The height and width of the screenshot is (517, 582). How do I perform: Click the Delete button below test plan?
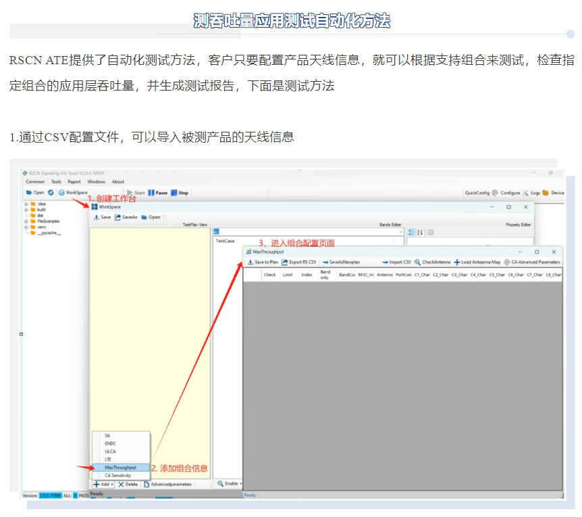point(128,484)
